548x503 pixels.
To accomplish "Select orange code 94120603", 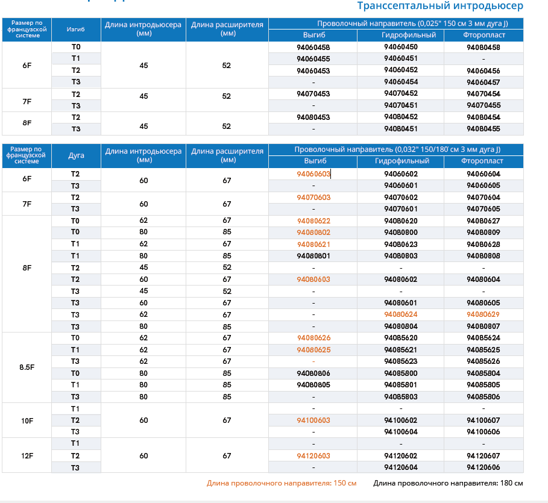I will pyautogui.click(x=313, y=456).
